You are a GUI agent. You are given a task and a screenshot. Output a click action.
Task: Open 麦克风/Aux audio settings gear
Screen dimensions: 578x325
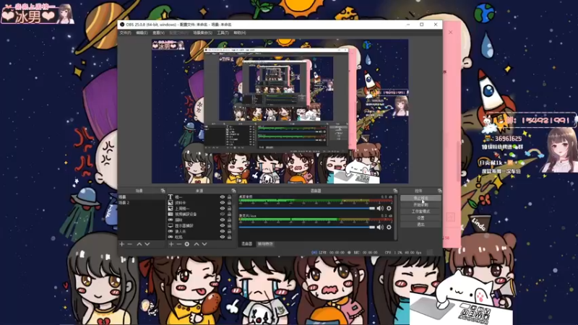click(389, 227)
